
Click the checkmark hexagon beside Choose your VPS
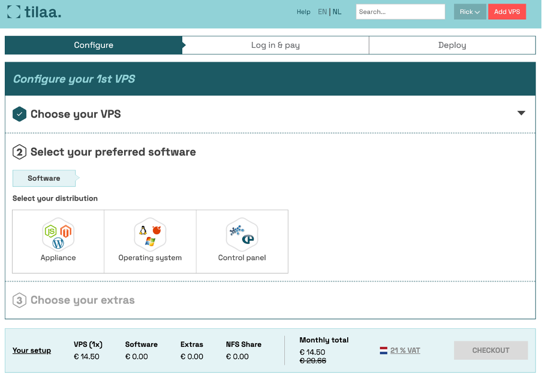point(19,114)
